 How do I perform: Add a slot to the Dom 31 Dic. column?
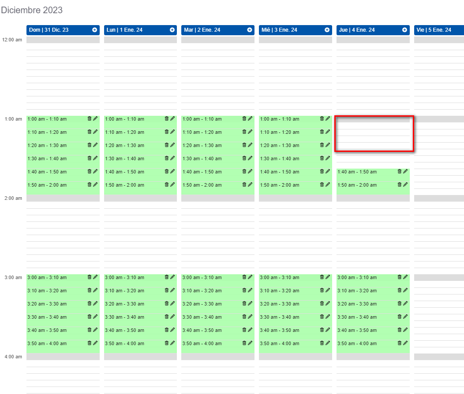coord(94,30)
